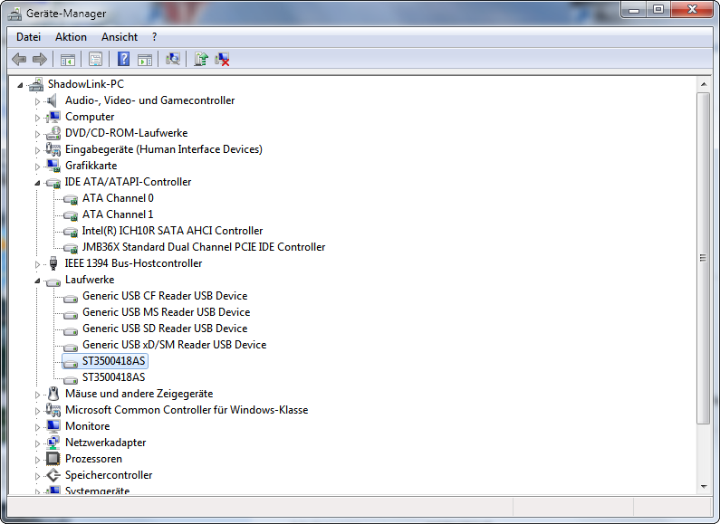Viewport: 720px width, 524px height.
Task: Click the Netzwerkadapter network icon
Action: pos(53,443)
